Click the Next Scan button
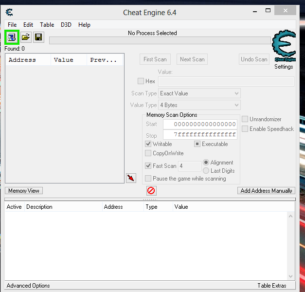 [x=192, y=59]
